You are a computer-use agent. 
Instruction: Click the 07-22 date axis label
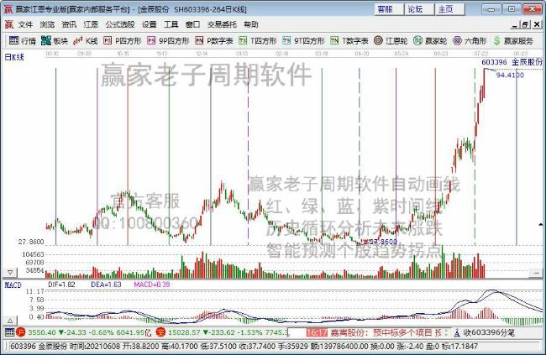tap(480, 53)
